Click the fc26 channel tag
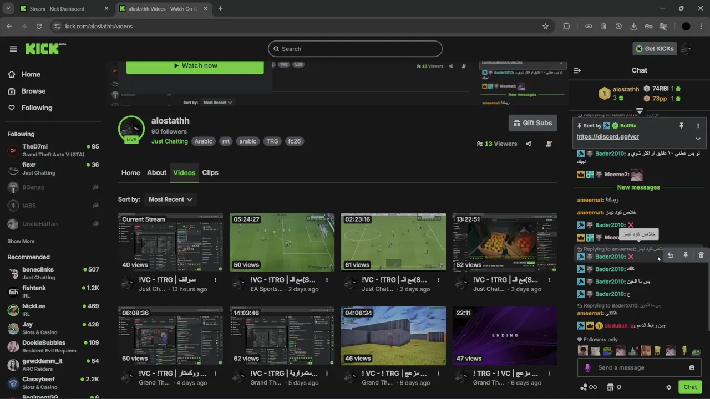This screenshot has height=399, width=710. [x=294, y=141]
